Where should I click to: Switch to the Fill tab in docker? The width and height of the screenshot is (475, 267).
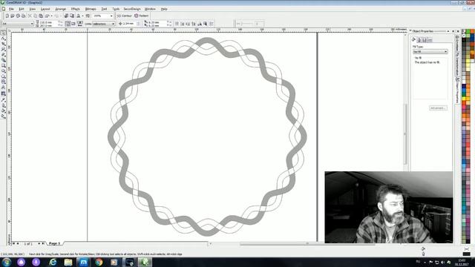pos(414,39)
